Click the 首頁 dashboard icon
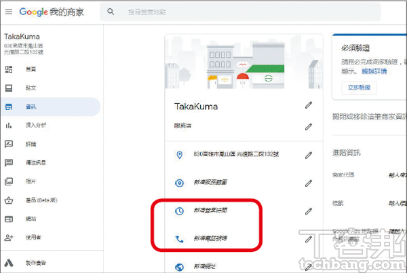Image resolution: width=407 pixels, height=273 pixels. (9, 69)
